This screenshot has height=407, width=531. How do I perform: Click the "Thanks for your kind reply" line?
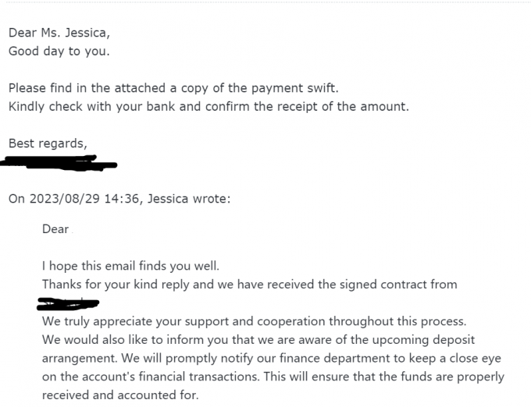tap(249, 285)
